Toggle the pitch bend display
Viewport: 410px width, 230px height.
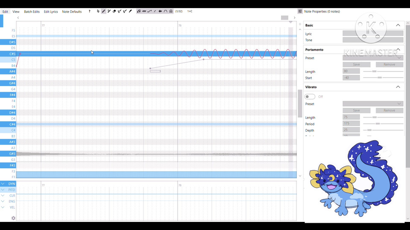click(149, 11)
